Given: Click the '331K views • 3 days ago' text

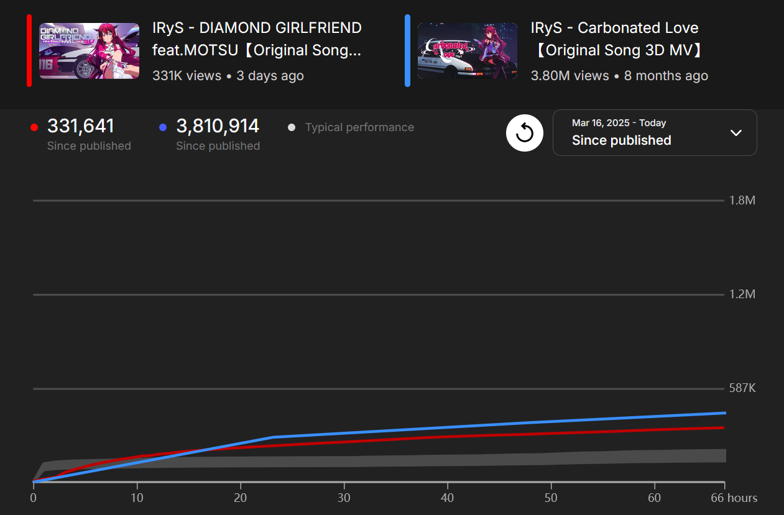Looking at the screenshot, I should (228, 76).
